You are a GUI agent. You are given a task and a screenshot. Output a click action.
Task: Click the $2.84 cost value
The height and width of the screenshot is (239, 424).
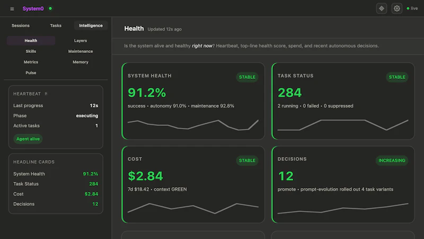point(145,176)
